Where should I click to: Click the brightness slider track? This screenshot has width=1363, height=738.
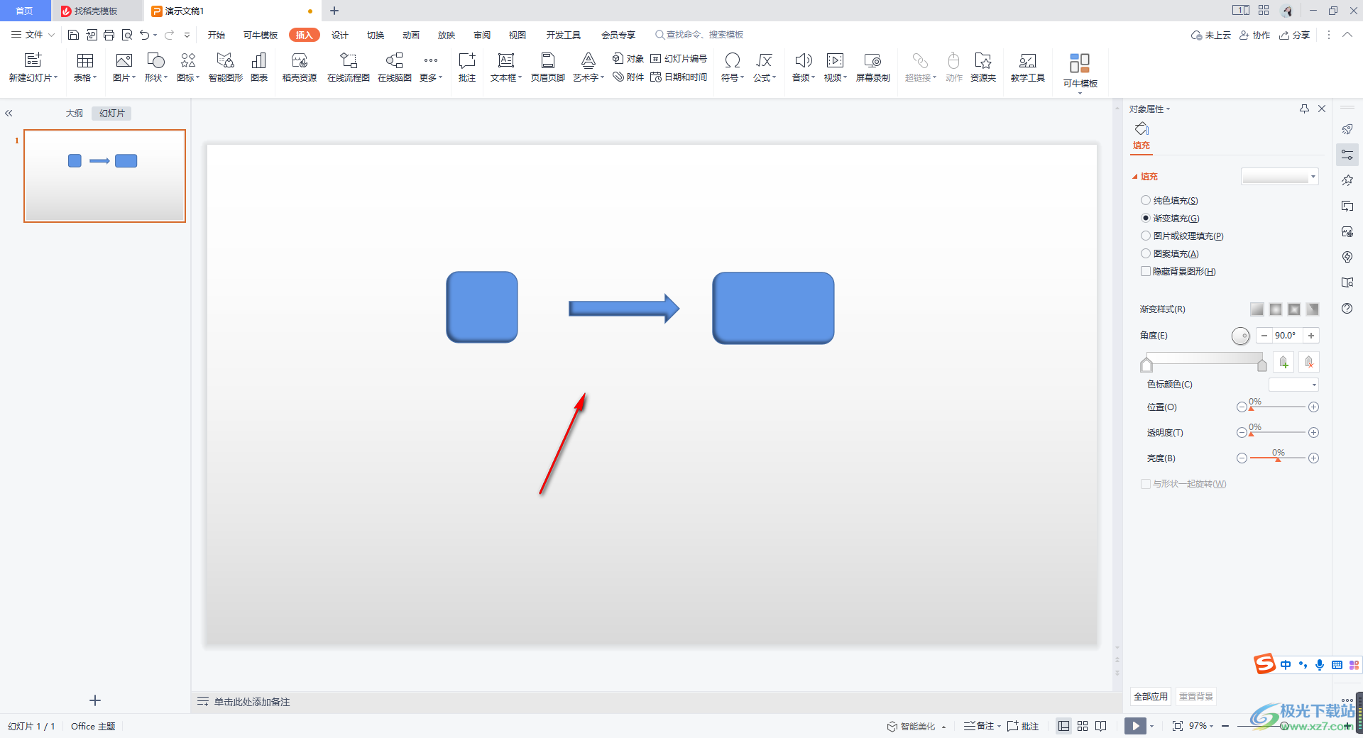tap(1278, 458)
